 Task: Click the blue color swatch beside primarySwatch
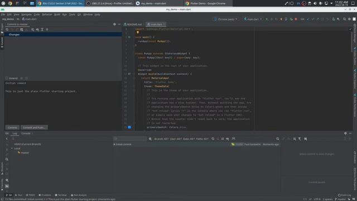coord(129,127)
